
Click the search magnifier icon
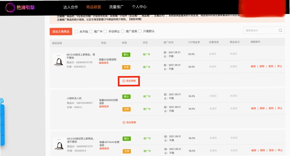click(x=280, y=30)
